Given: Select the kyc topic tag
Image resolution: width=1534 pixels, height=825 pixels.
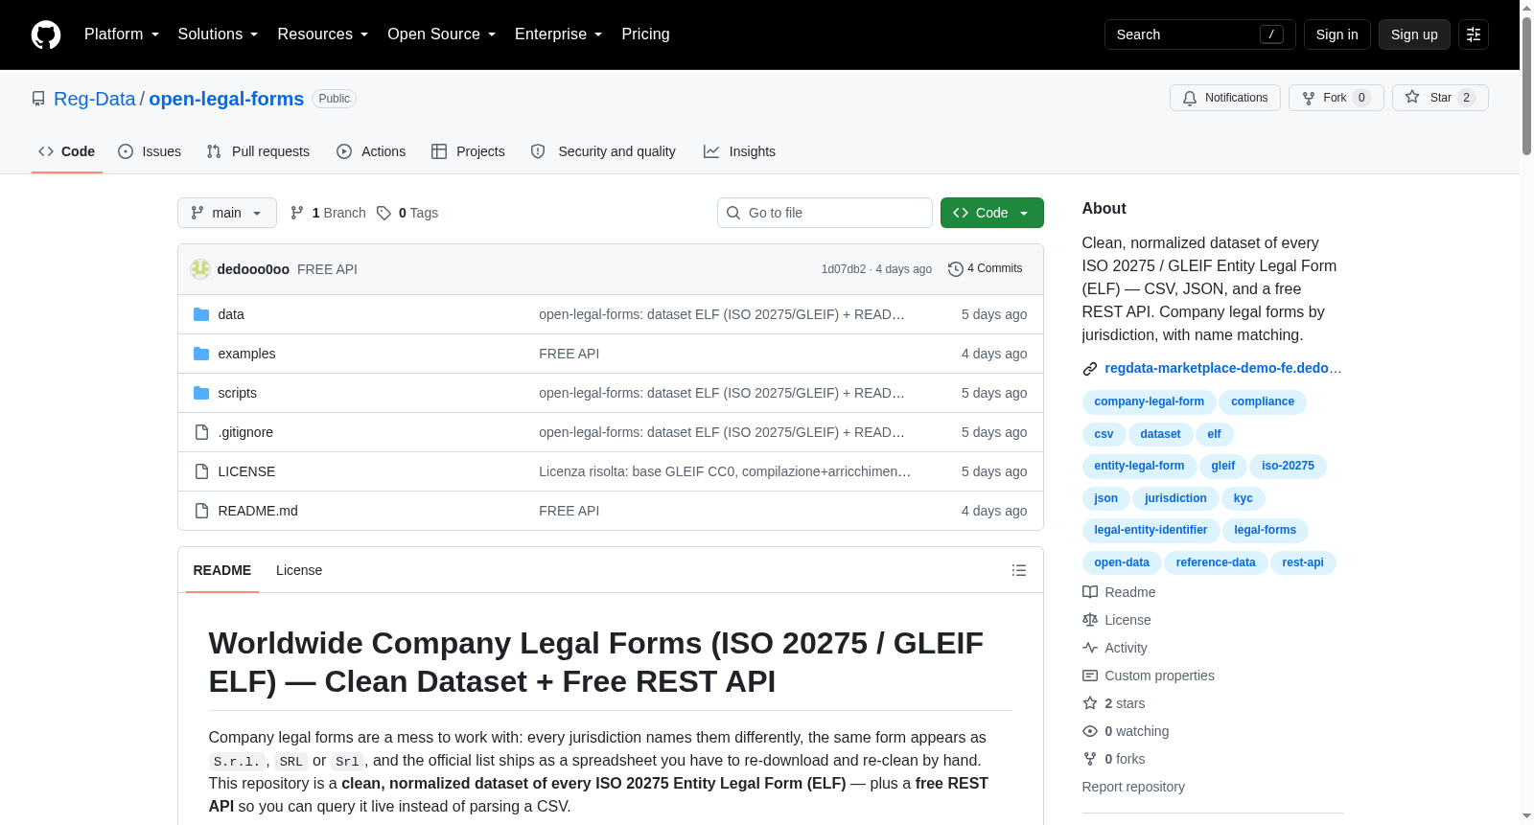Looking at the screenshot, I should click(1243, 498).
